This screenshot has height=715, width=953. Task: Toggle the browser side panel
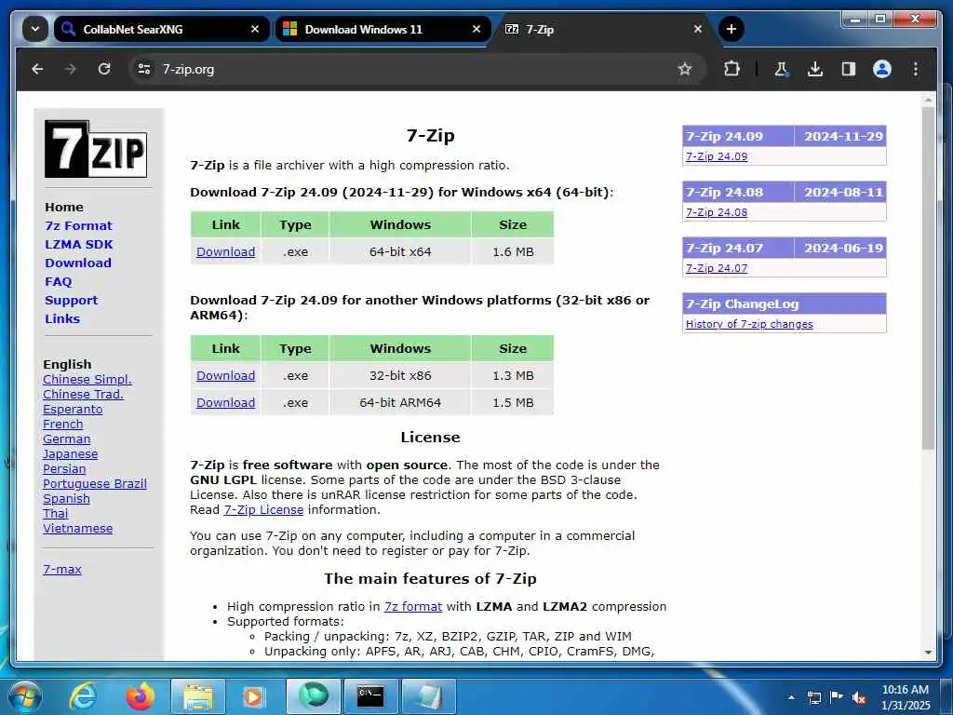[x=849, y=69]
